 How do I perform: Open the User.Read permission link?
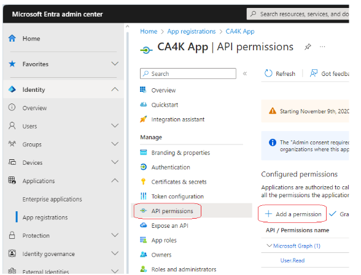[x=292, y=260]
